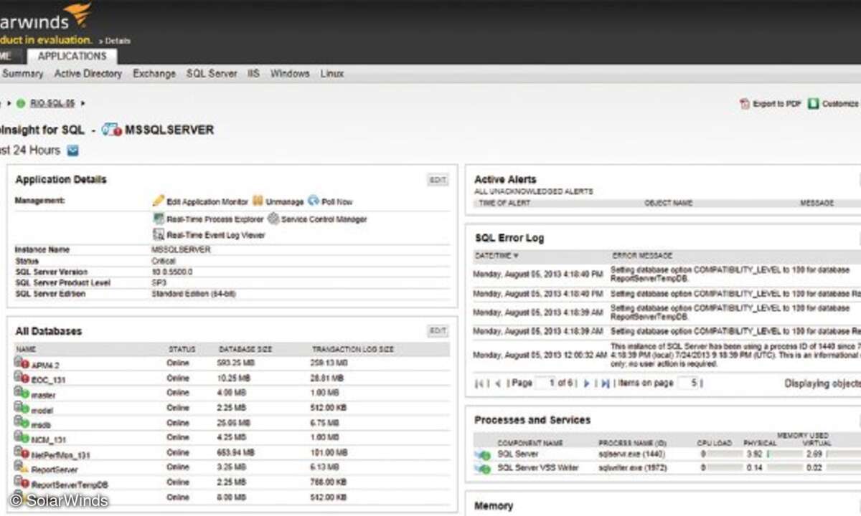Open the Last 24 Hours time period dropdown
Image resolution: width=861 pixels, height=516 pixels.
(72, 150)
